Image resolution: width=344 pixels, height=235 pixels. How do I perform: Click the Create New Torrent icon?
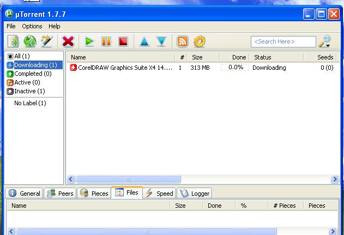point(46,41)
